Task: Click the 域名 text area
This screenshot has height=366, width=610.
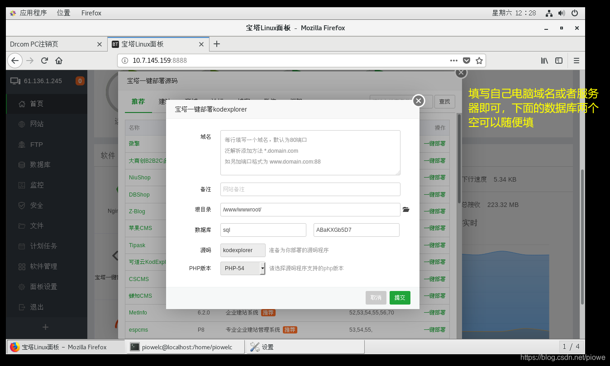Action: pos(310,153)
